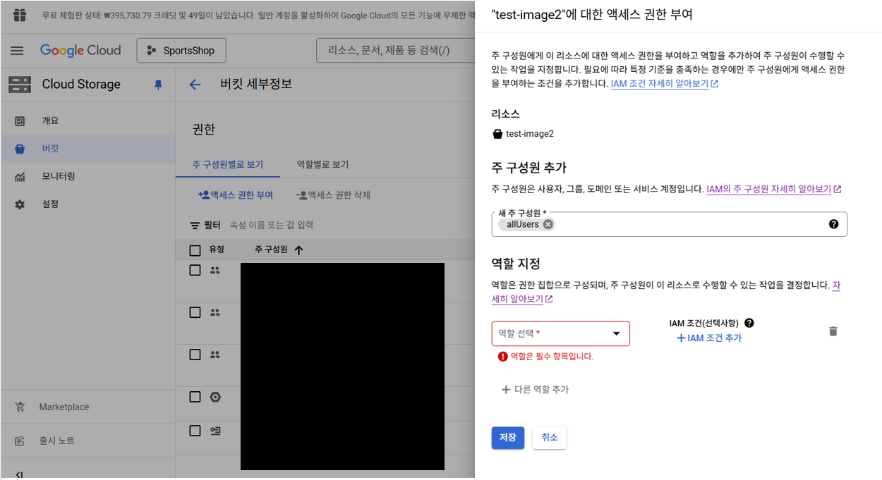The height and width of the screenshot is (480, 882).
Task: Check the second principal row checkbox
Action: 195,312
